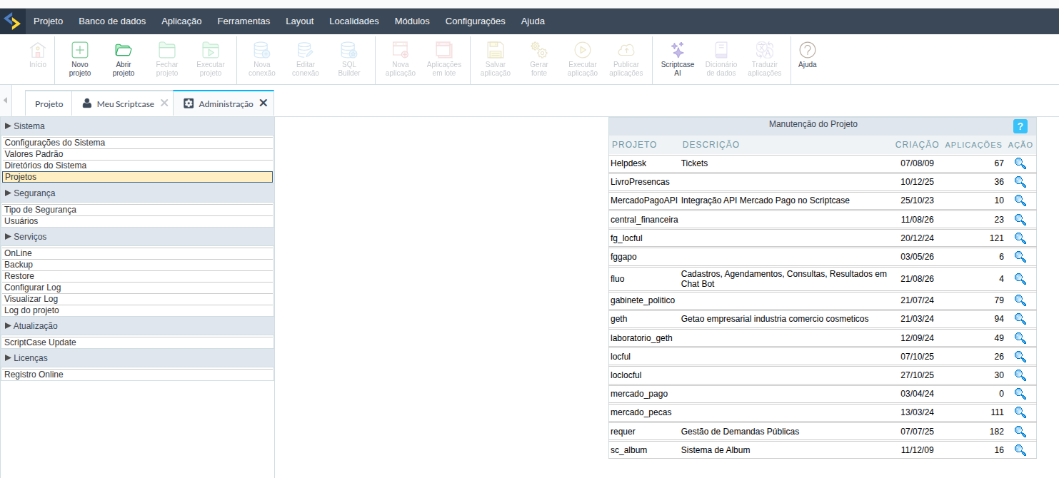Collapse the Serviços section in sidebar
The width and height of the screenshot is (1059, 478).
(x=8, y=236)
